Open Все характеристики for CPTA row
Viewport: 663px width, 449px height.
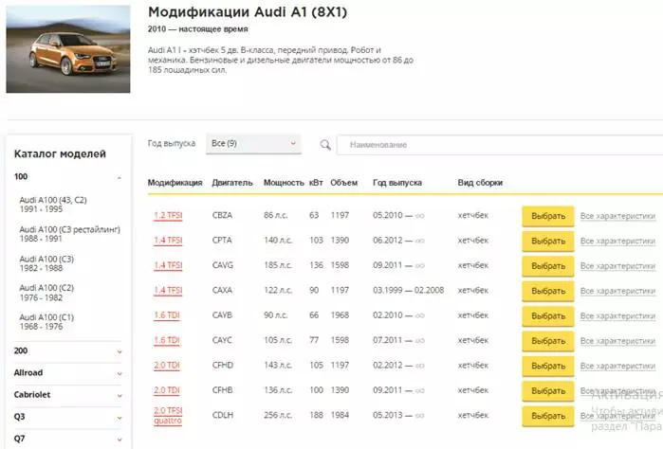(617, 241)
